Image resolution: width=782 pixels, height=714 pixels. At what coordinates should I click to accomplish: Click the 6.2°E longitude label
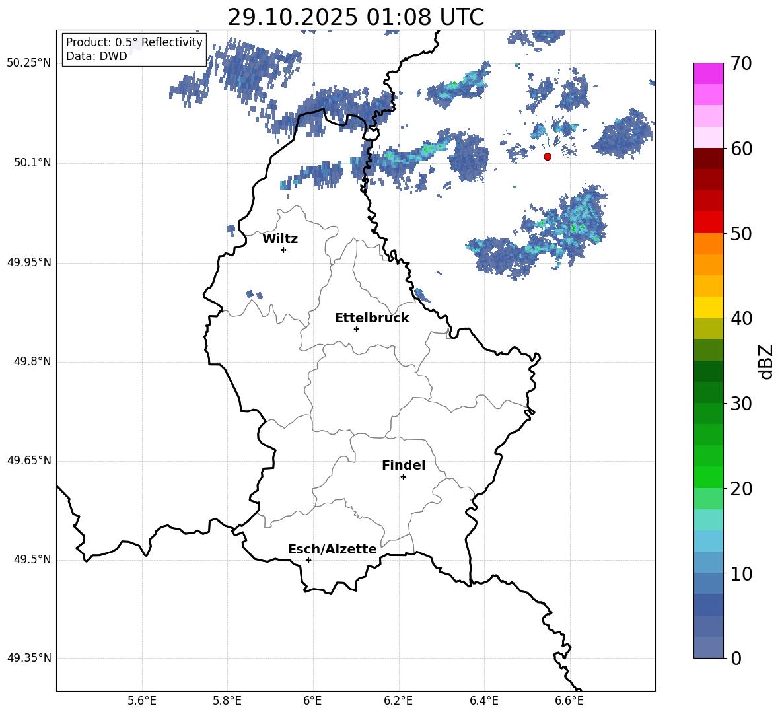coord(398,701)
